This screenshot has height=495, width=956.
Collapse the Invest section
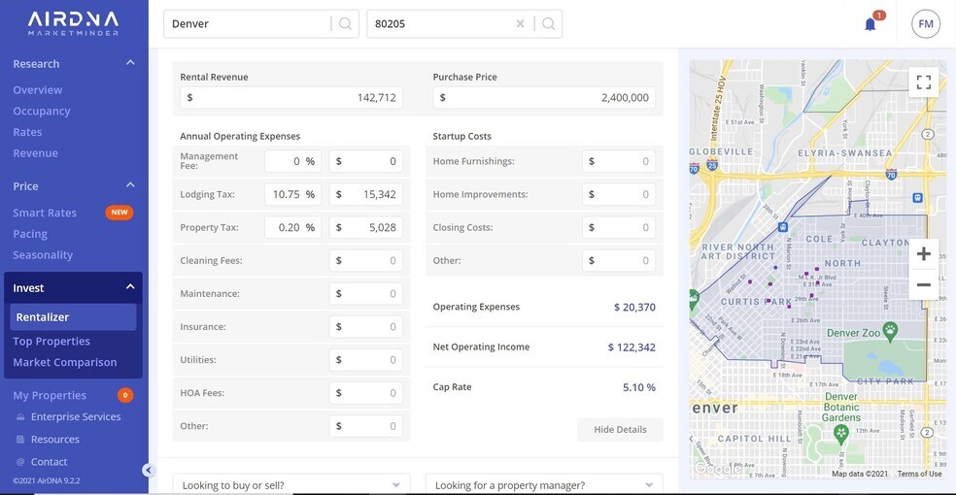(x=130, y=287)
